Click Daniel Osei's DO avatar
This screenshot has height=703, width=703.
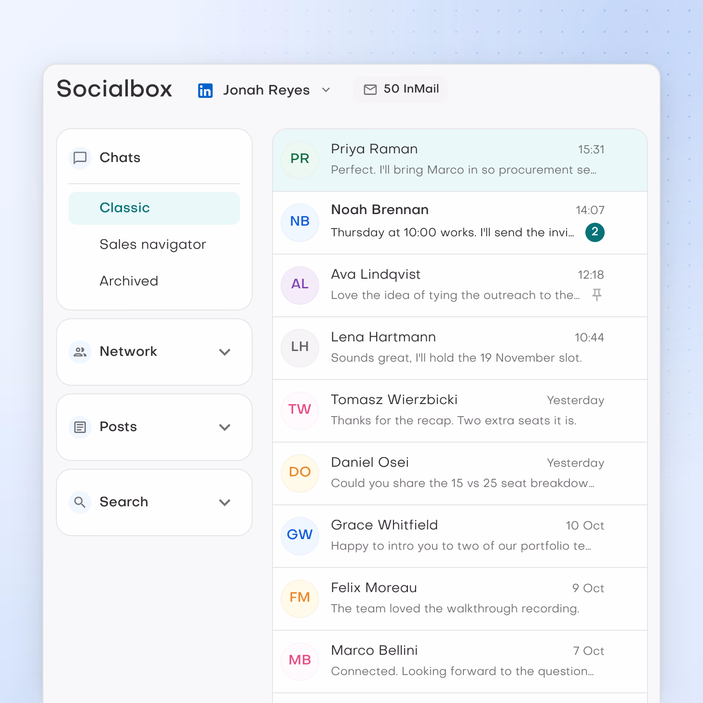coord(300,473)
